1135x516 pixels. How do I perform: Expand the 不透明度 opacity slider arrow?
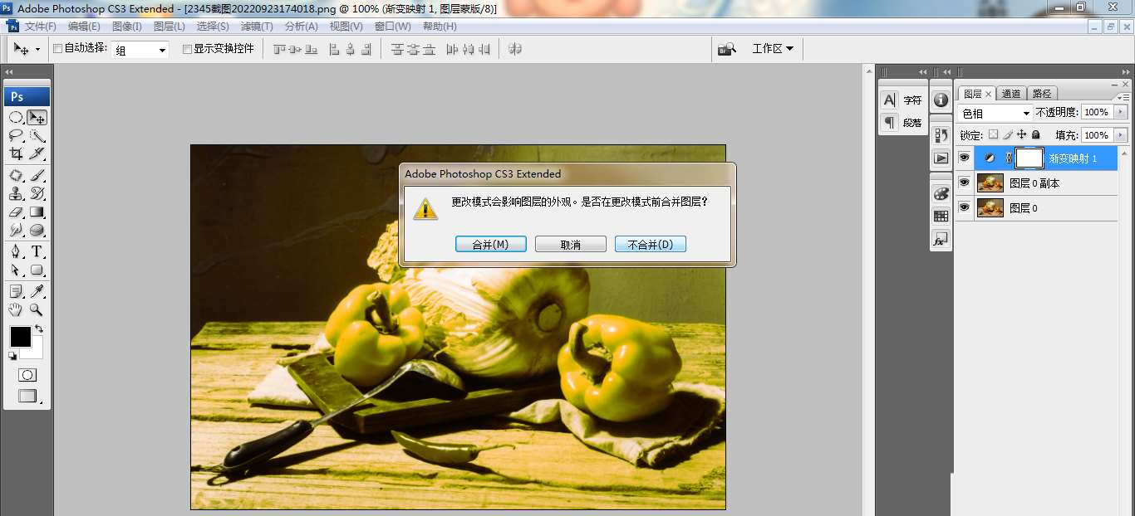pos(1121,112)
